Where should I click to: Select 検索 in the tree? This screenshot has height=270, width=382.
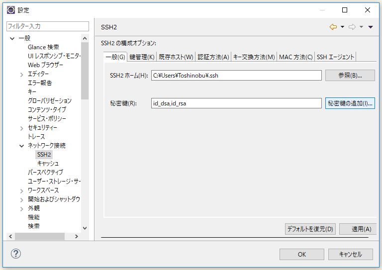[34, 226]
